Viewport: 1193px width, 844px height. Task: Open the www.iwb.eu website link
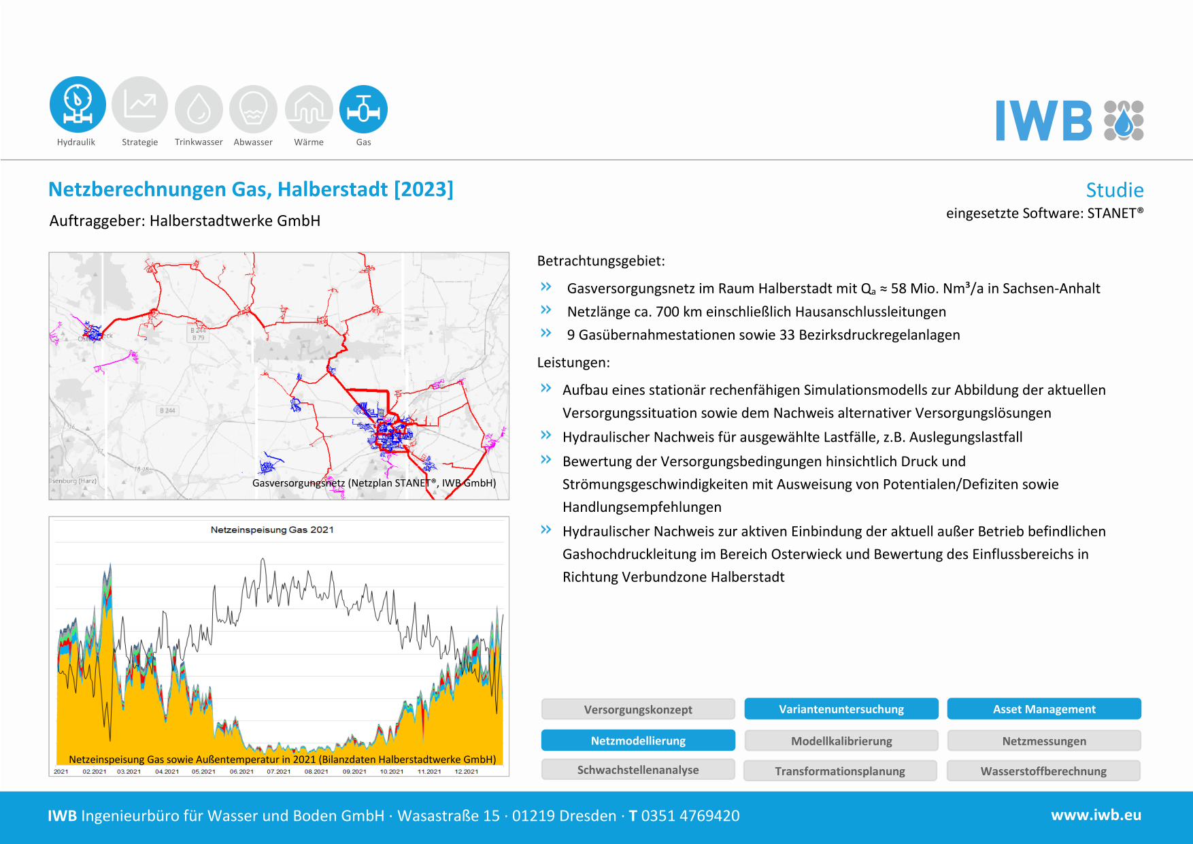1096,815
